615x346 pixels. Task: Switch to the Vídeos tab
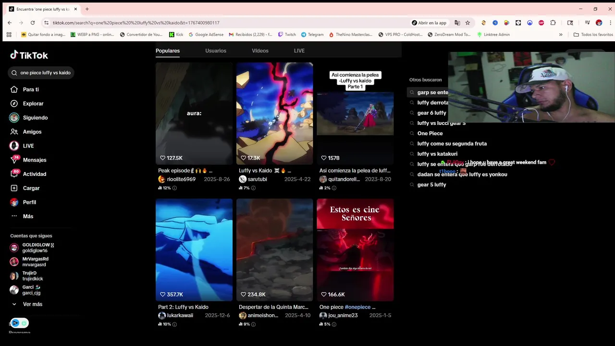click(260, 51)
